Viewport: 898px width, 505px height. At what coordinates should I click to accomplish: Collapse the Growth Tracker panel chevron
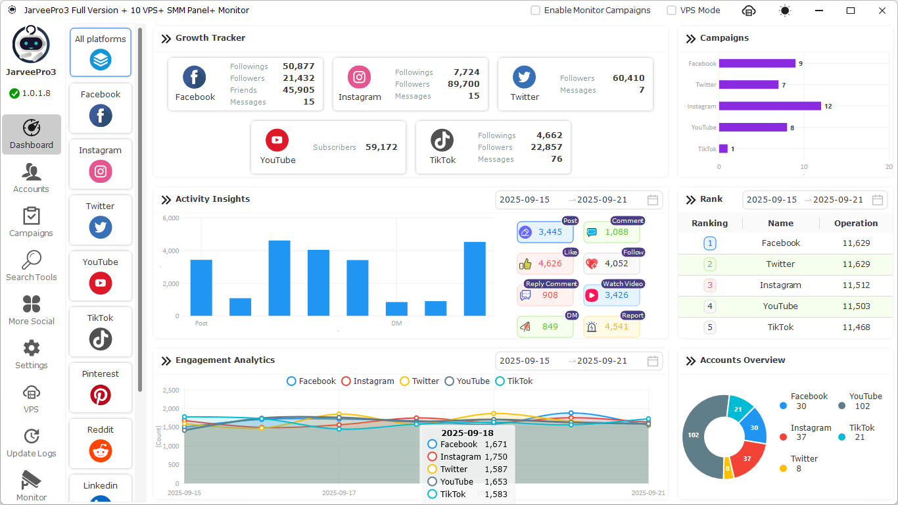[166, 39]
